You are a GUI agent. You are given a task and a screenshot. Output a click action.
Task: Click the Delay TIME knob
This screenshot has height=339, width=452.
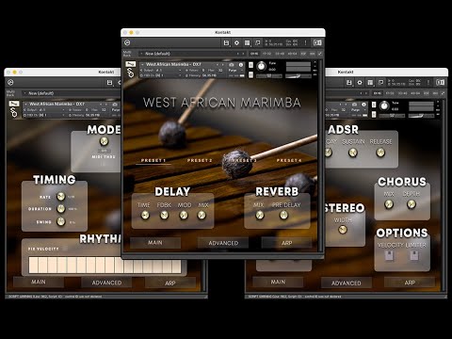pos(145,216)
